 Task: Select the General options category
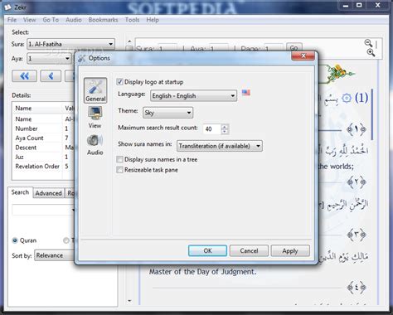click(x=95, y=90)
